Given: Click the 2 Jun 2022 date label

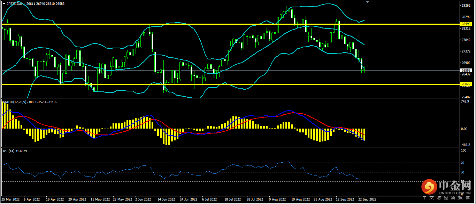Looking at the screenshot, I should [143, 200].
